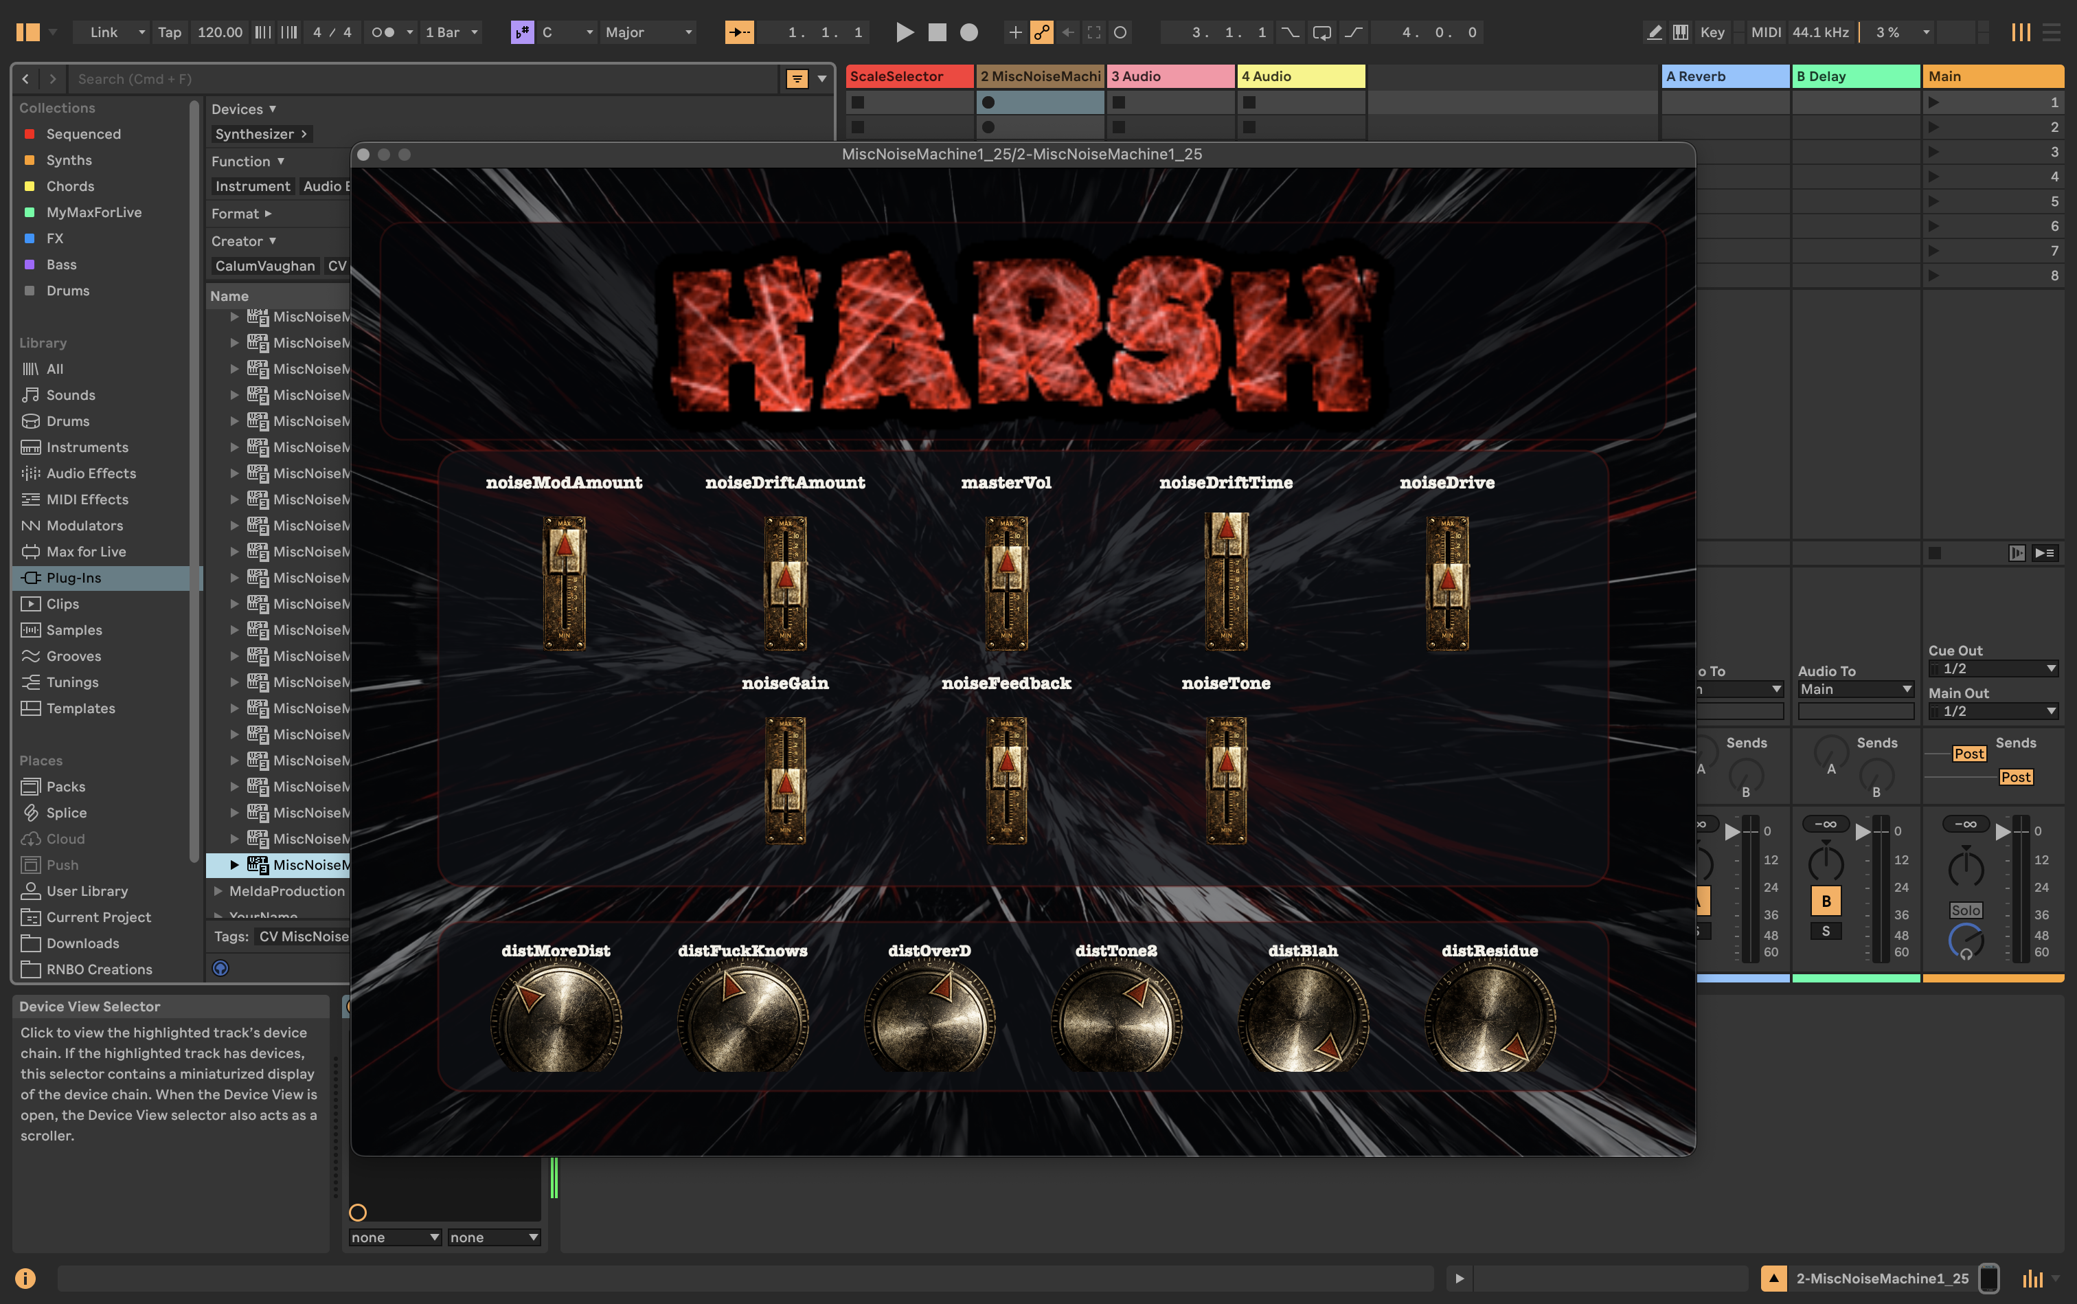Select the Chords collection
This screenshot has height=1304, width=2077.
click(71, 186)
